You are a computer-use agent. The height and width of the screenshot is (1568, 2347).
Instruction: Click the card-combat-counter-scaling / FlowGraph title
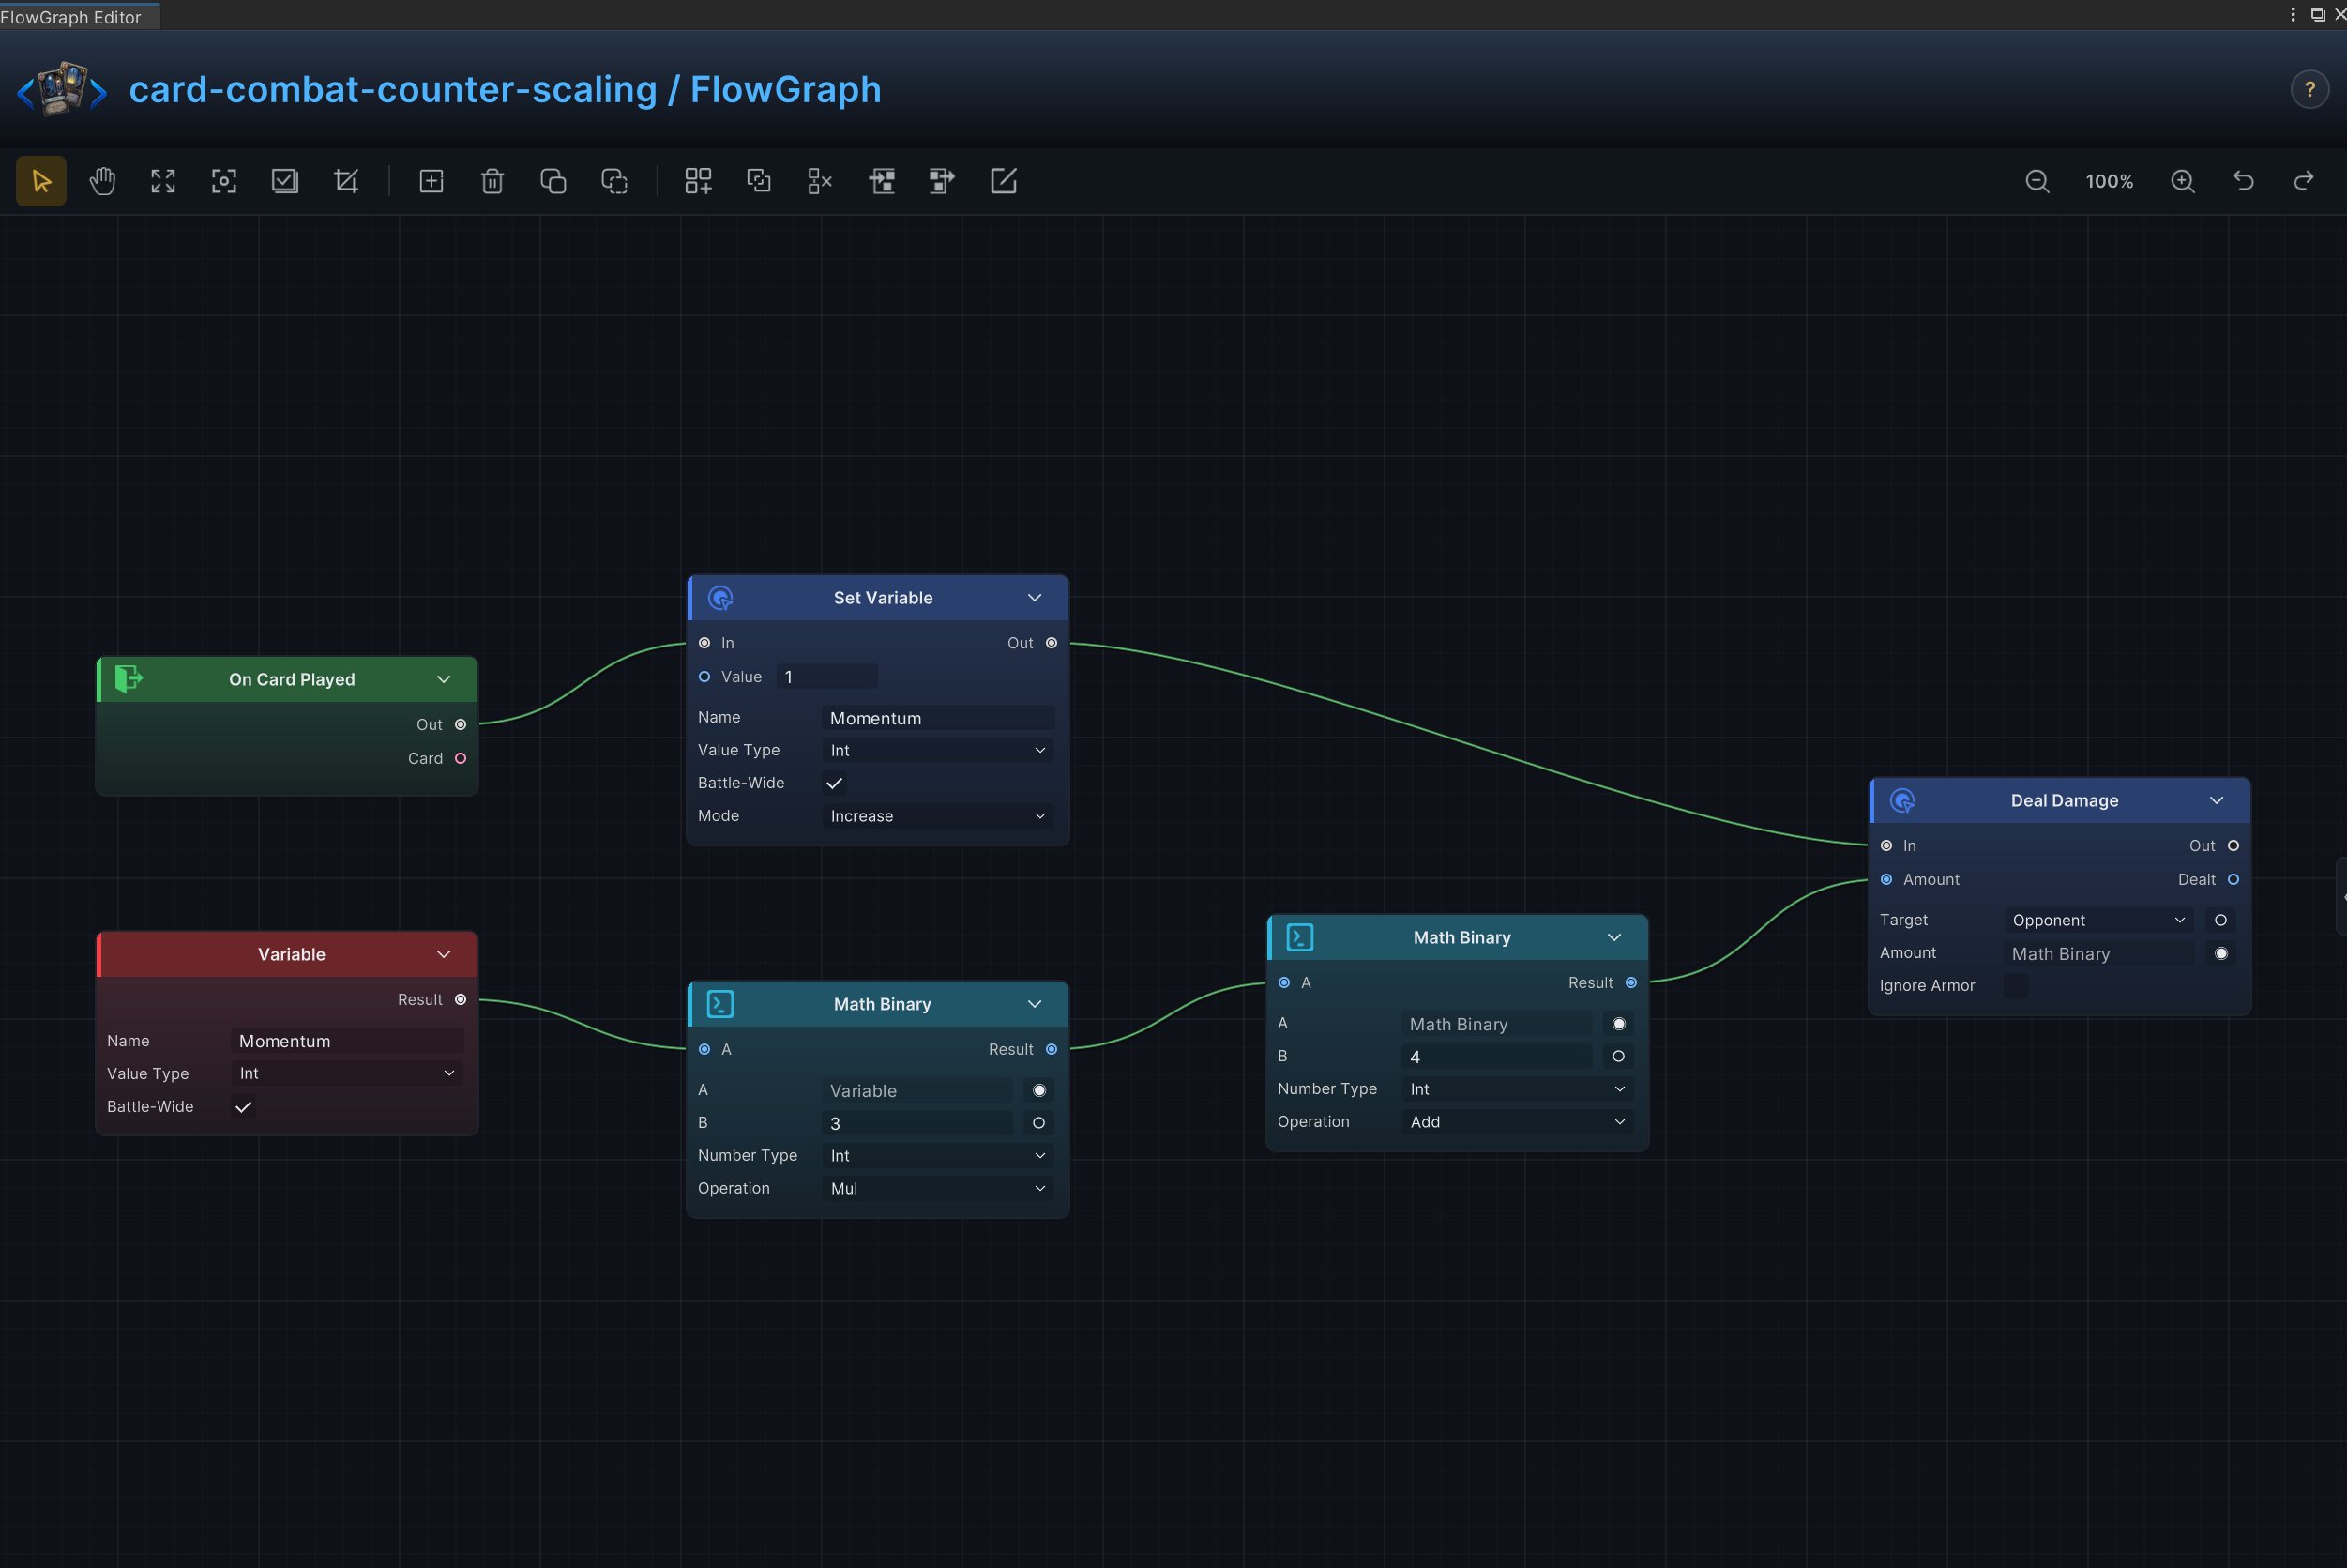coord(505,89)
